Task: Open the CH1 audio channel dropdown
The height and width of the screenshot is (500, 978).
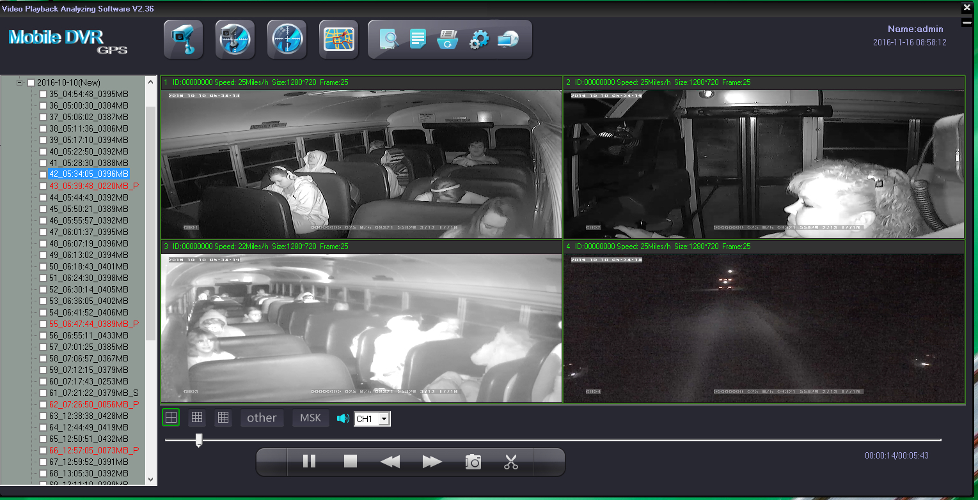Action: 384,419
